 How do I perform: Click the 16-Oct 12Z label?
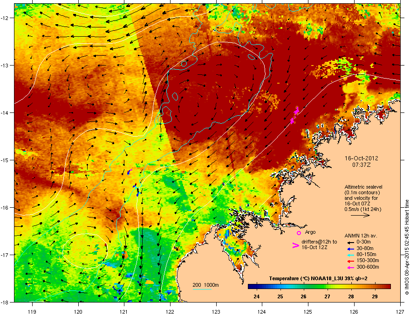click(314, 247)
